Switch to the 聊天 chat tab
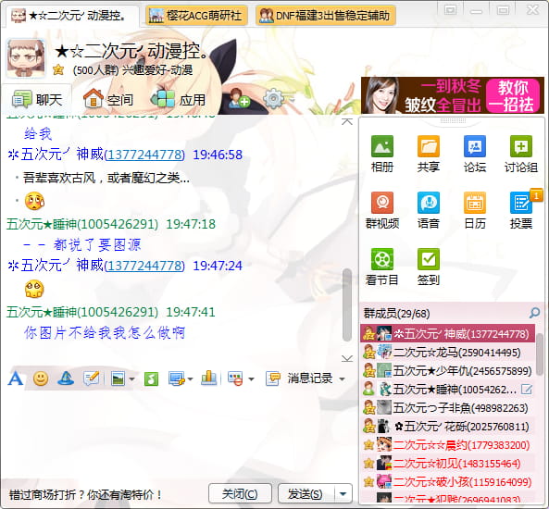This screenshot has width=549, height=509. tap(37, 100)
